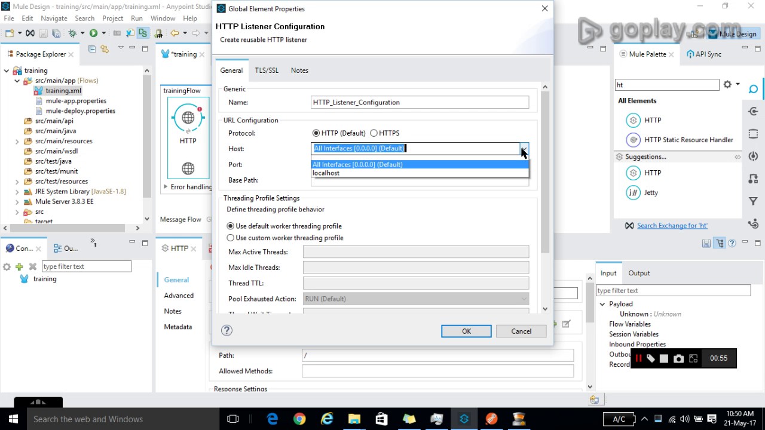The width and height of the screenshot is (765, 430).
Task: Click the Windows Start button
Action: point(13,419)
